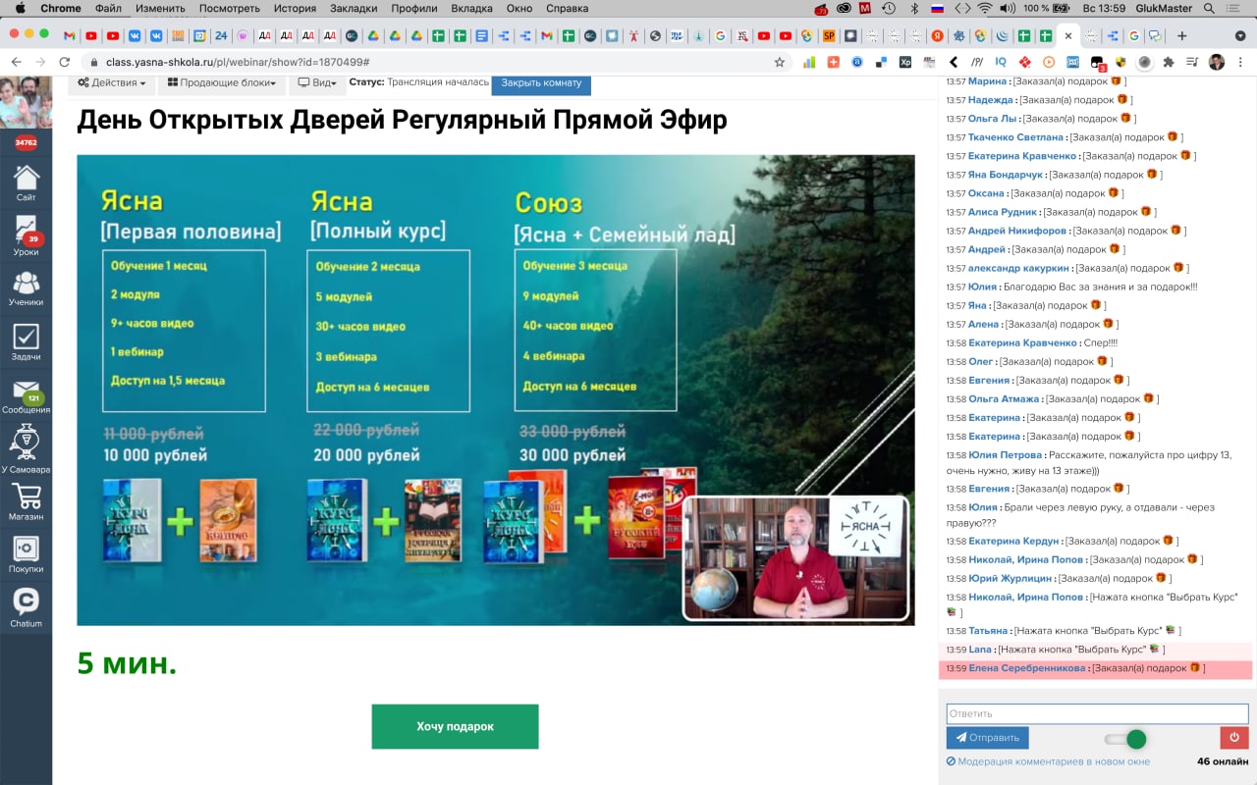This screenshot has width=1257, height=785.
Task: Open the Chrome three-dot menu
Action: pyautogui.click(x=1241, y=61)
